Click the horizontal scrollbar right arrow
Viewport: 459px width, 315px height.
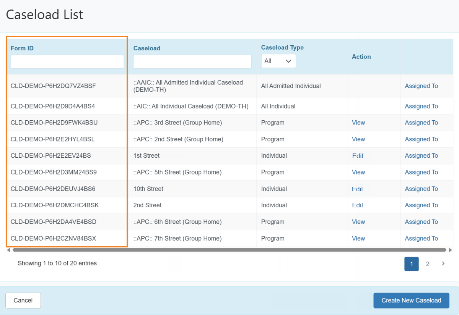(450, 250)
